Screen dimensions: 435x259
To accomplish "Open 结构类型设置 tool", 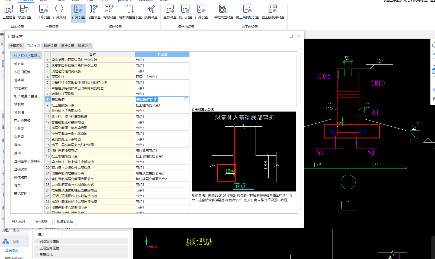I will coord(224,12).
